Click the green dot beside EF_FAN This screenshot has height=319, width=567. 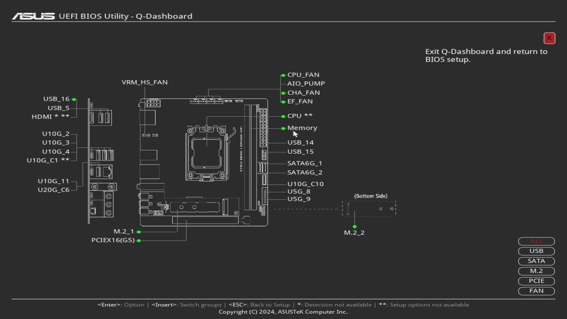[x=283, y=102]
